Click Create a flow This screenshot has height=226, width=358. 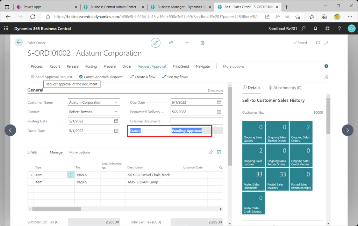(143, 77)
